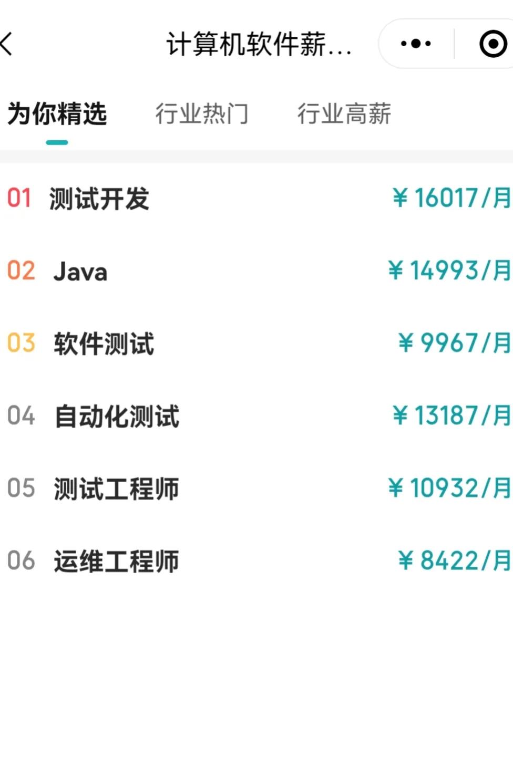The width and height of the screenshot is (513, 769).
Task: Tap the back arrow icon
Action: [x=7, y=44]
